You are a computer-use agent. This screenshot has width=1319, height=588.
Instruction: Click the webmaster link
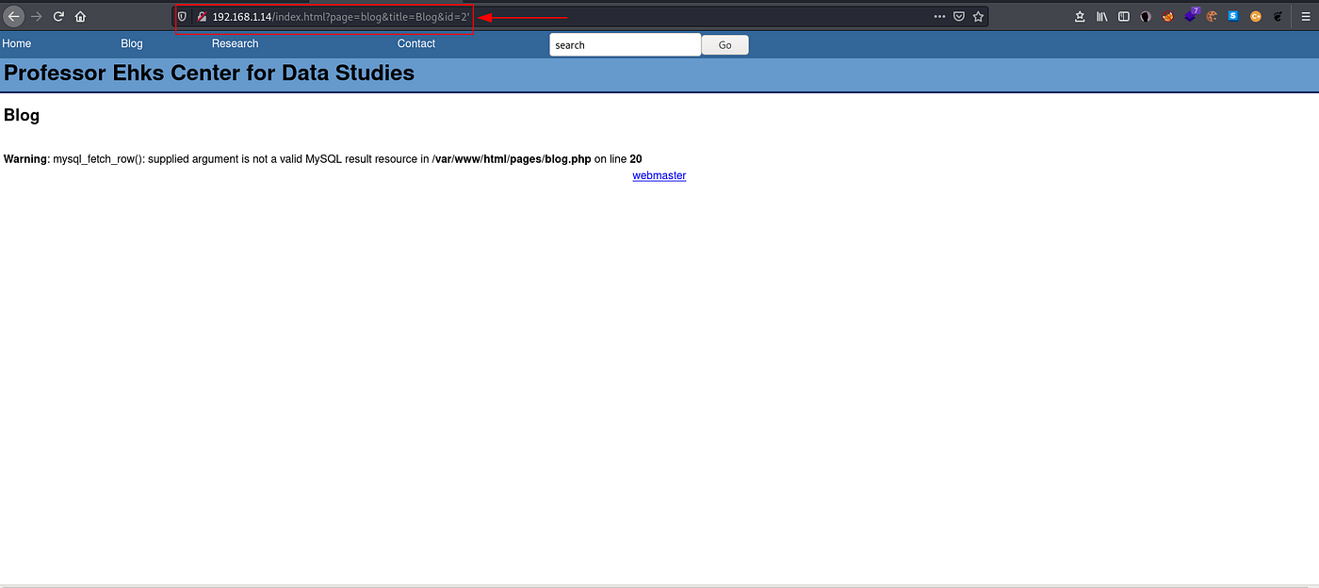pyautogui.click(x=659, y=175)
